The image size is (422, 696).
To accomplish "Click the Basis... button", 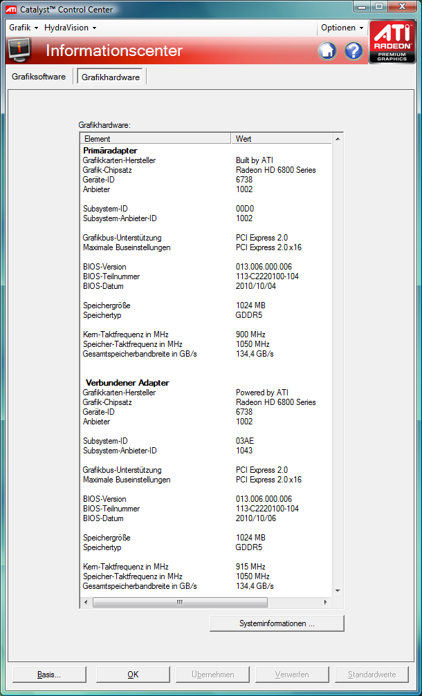I will [49, 675].
